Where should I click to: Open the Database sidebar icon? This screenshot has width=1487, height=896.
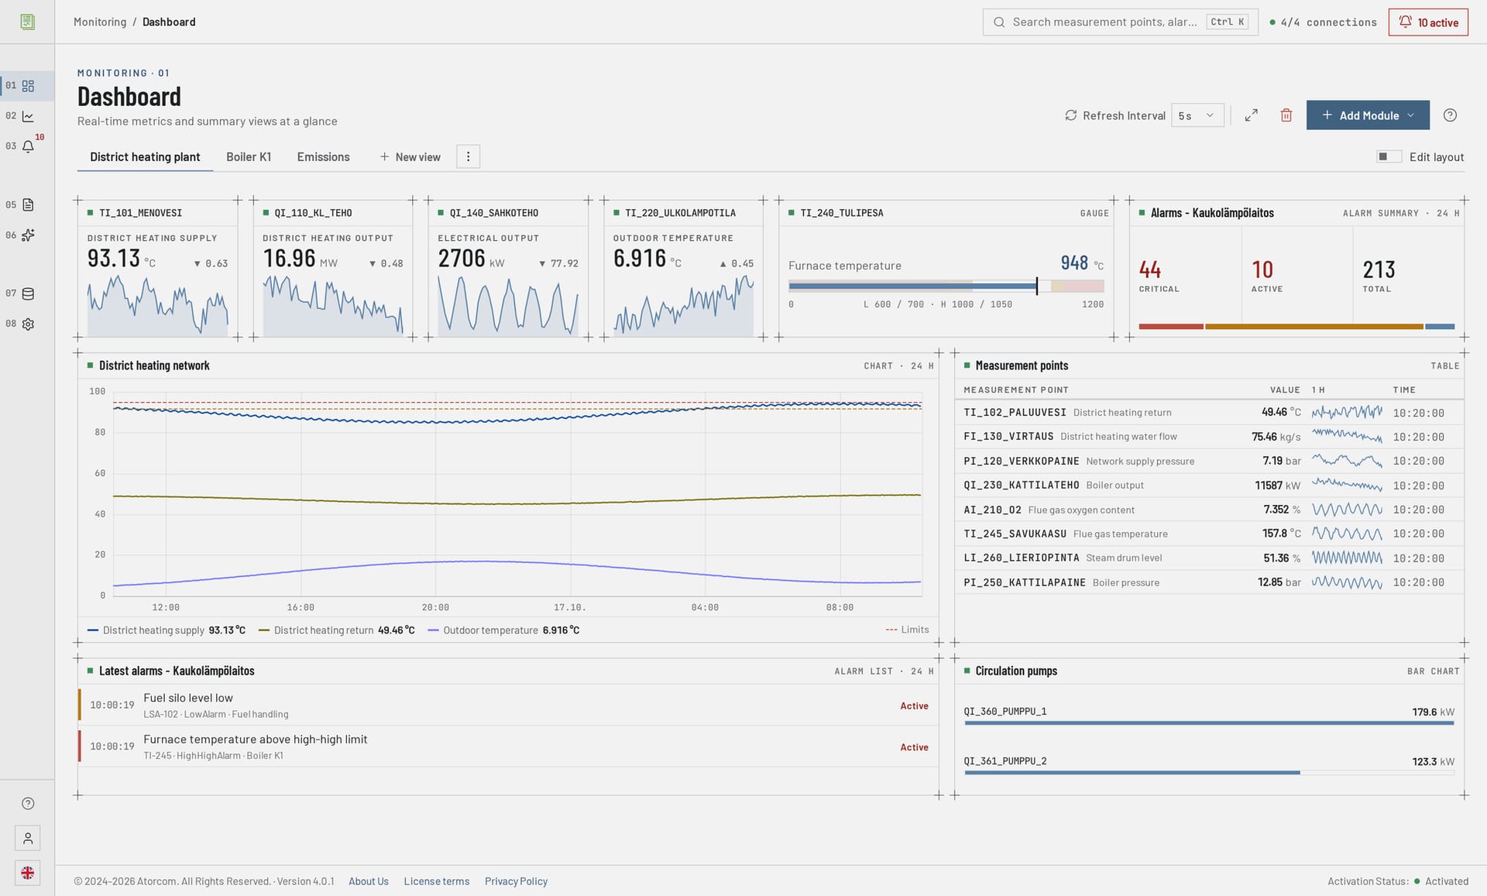(x=28, y=294)
